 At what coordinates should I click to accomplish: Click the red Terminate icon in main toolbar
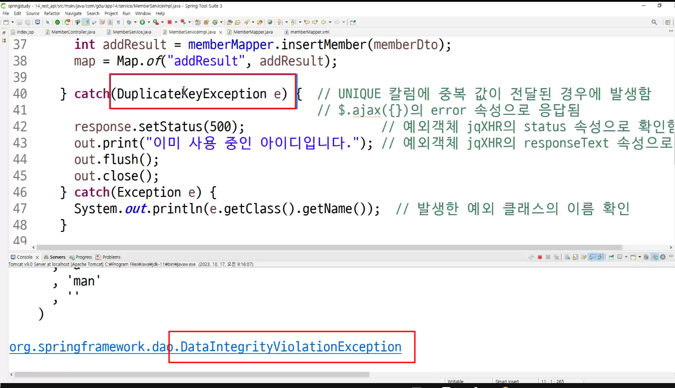tap(170, 22)
